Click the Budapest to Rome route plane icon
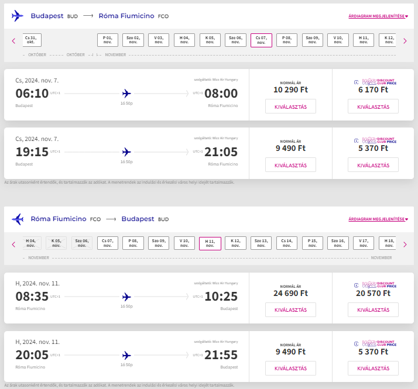This screenshot has width=418, height=389. coord(18,16)
